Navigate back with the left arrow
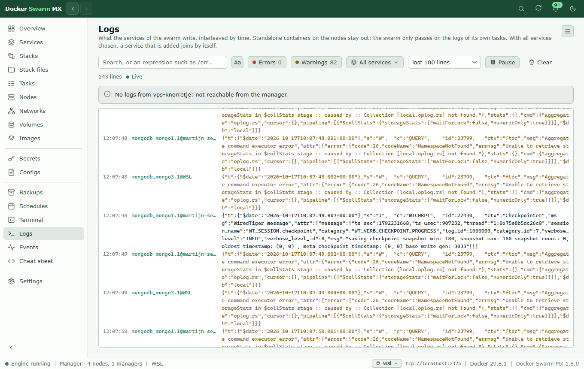584x369 pixels. 73,9
